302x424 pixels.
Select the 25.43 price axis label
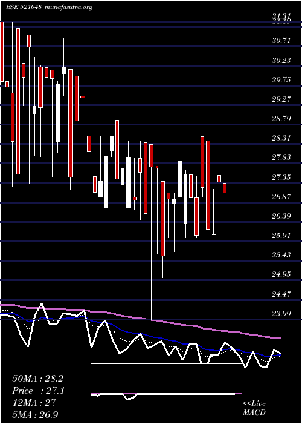tap(281, 255)
